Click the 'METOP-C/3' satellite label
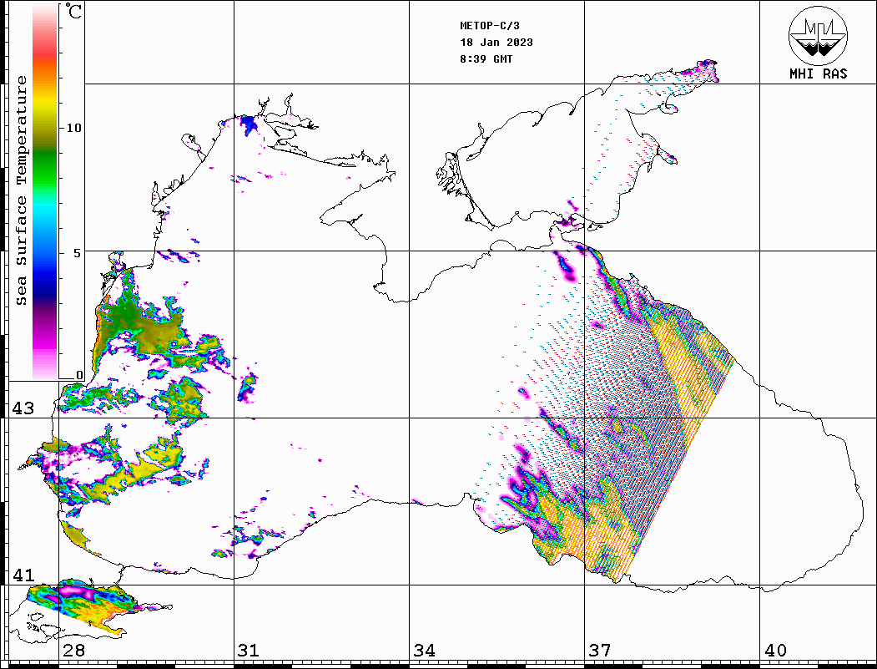The image size is (877, 669). tap(489, 26)
